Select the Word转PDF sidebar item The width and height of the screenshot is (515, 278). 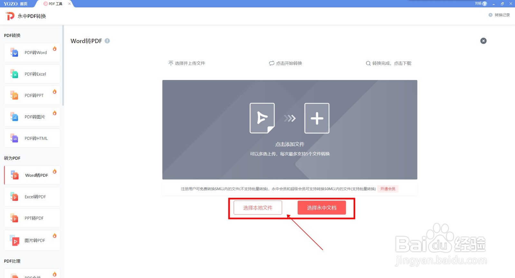click(x=32, y=175)
